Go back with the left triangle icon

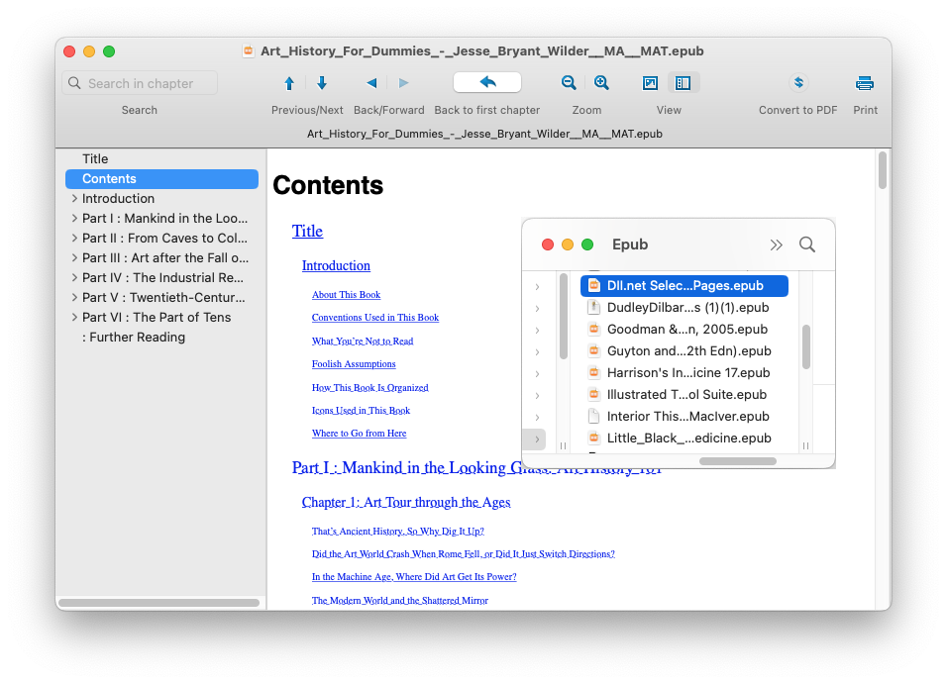pos(371,84)
